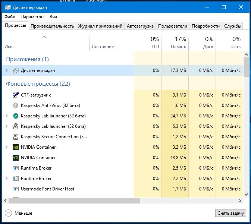Select the Процессы tab
251x224 pixels.
pos(15,25)
